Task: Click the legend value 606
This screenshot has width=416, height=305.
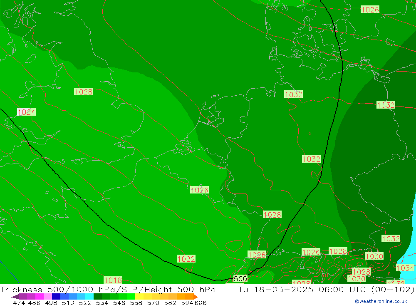Action: [201, 303]
